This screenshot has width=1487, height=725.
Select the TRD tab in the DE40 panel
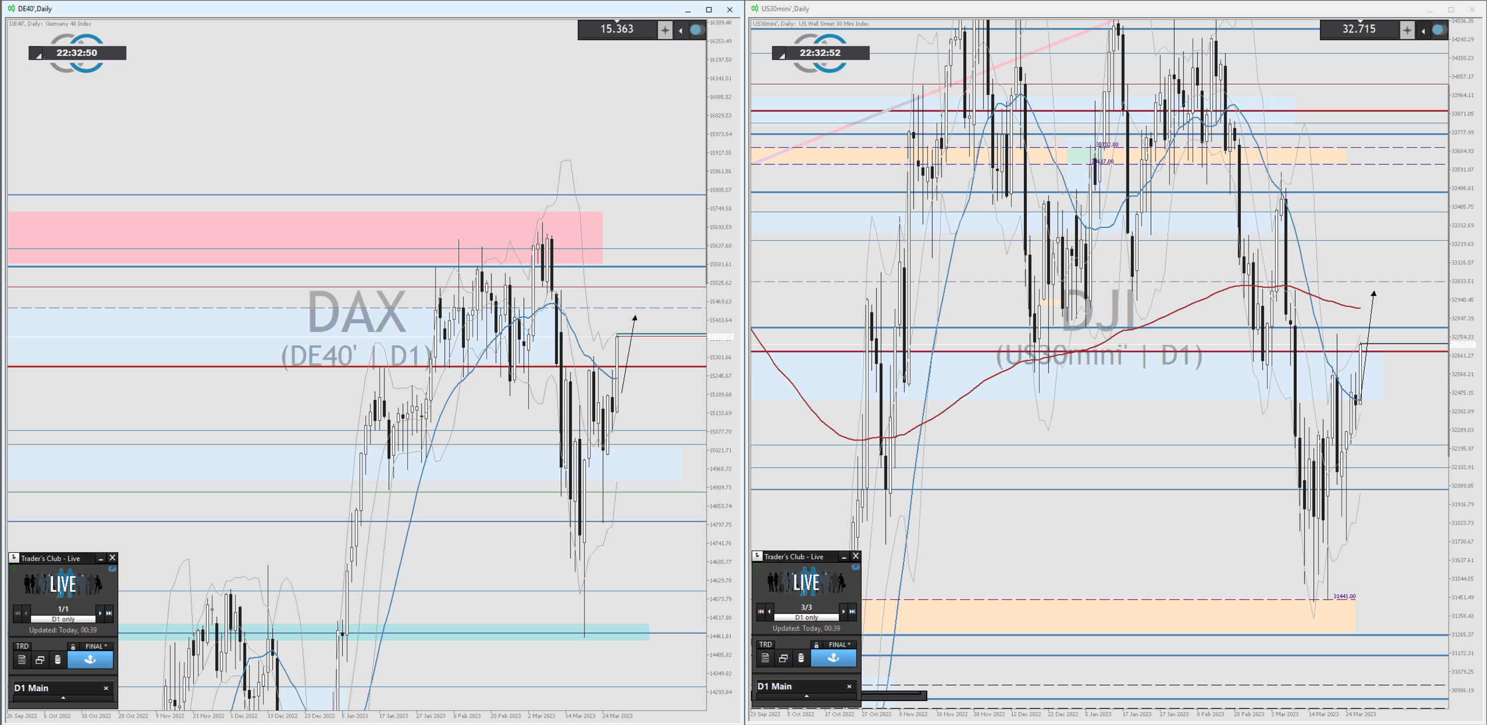point(22,646)
